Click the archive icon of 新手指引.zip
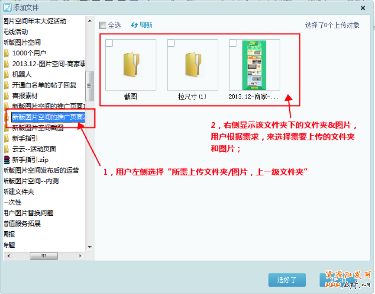Image resolution: width=375 pixels, height=294 pixels. click(x=7, y=160)
